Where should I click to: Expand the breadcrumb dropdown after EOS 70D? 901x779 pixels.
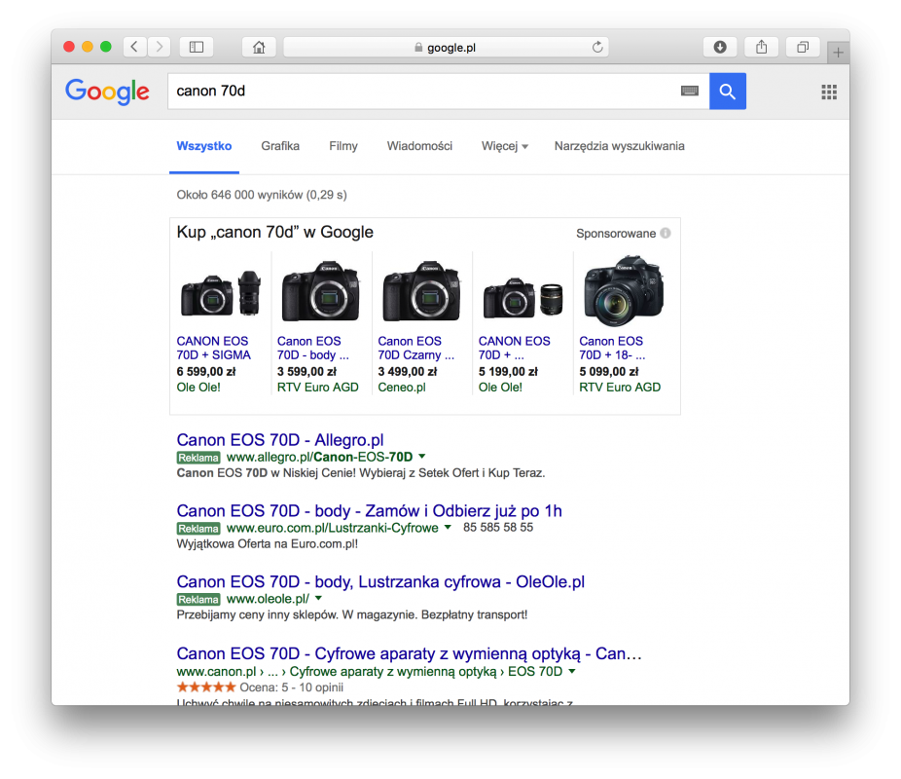572,671
